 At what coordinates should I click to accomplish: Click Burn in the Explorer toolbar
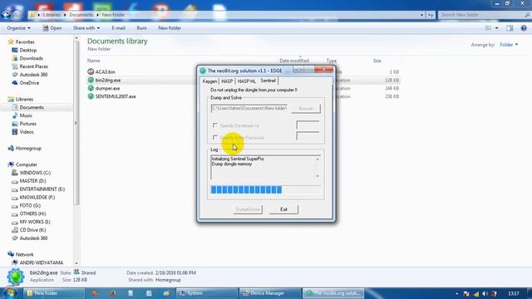(x=142, y=28)
